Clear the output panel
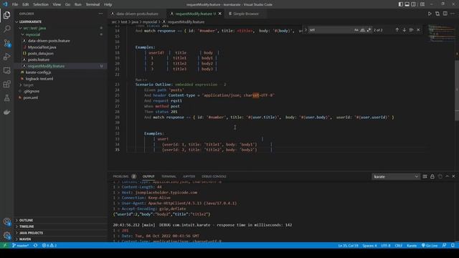Screen dimensions: 459x258 pyautogui.click(x=425, y=176)
